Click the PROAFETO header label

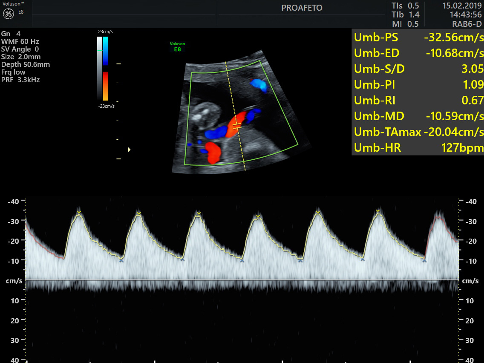tap(302, 8)
